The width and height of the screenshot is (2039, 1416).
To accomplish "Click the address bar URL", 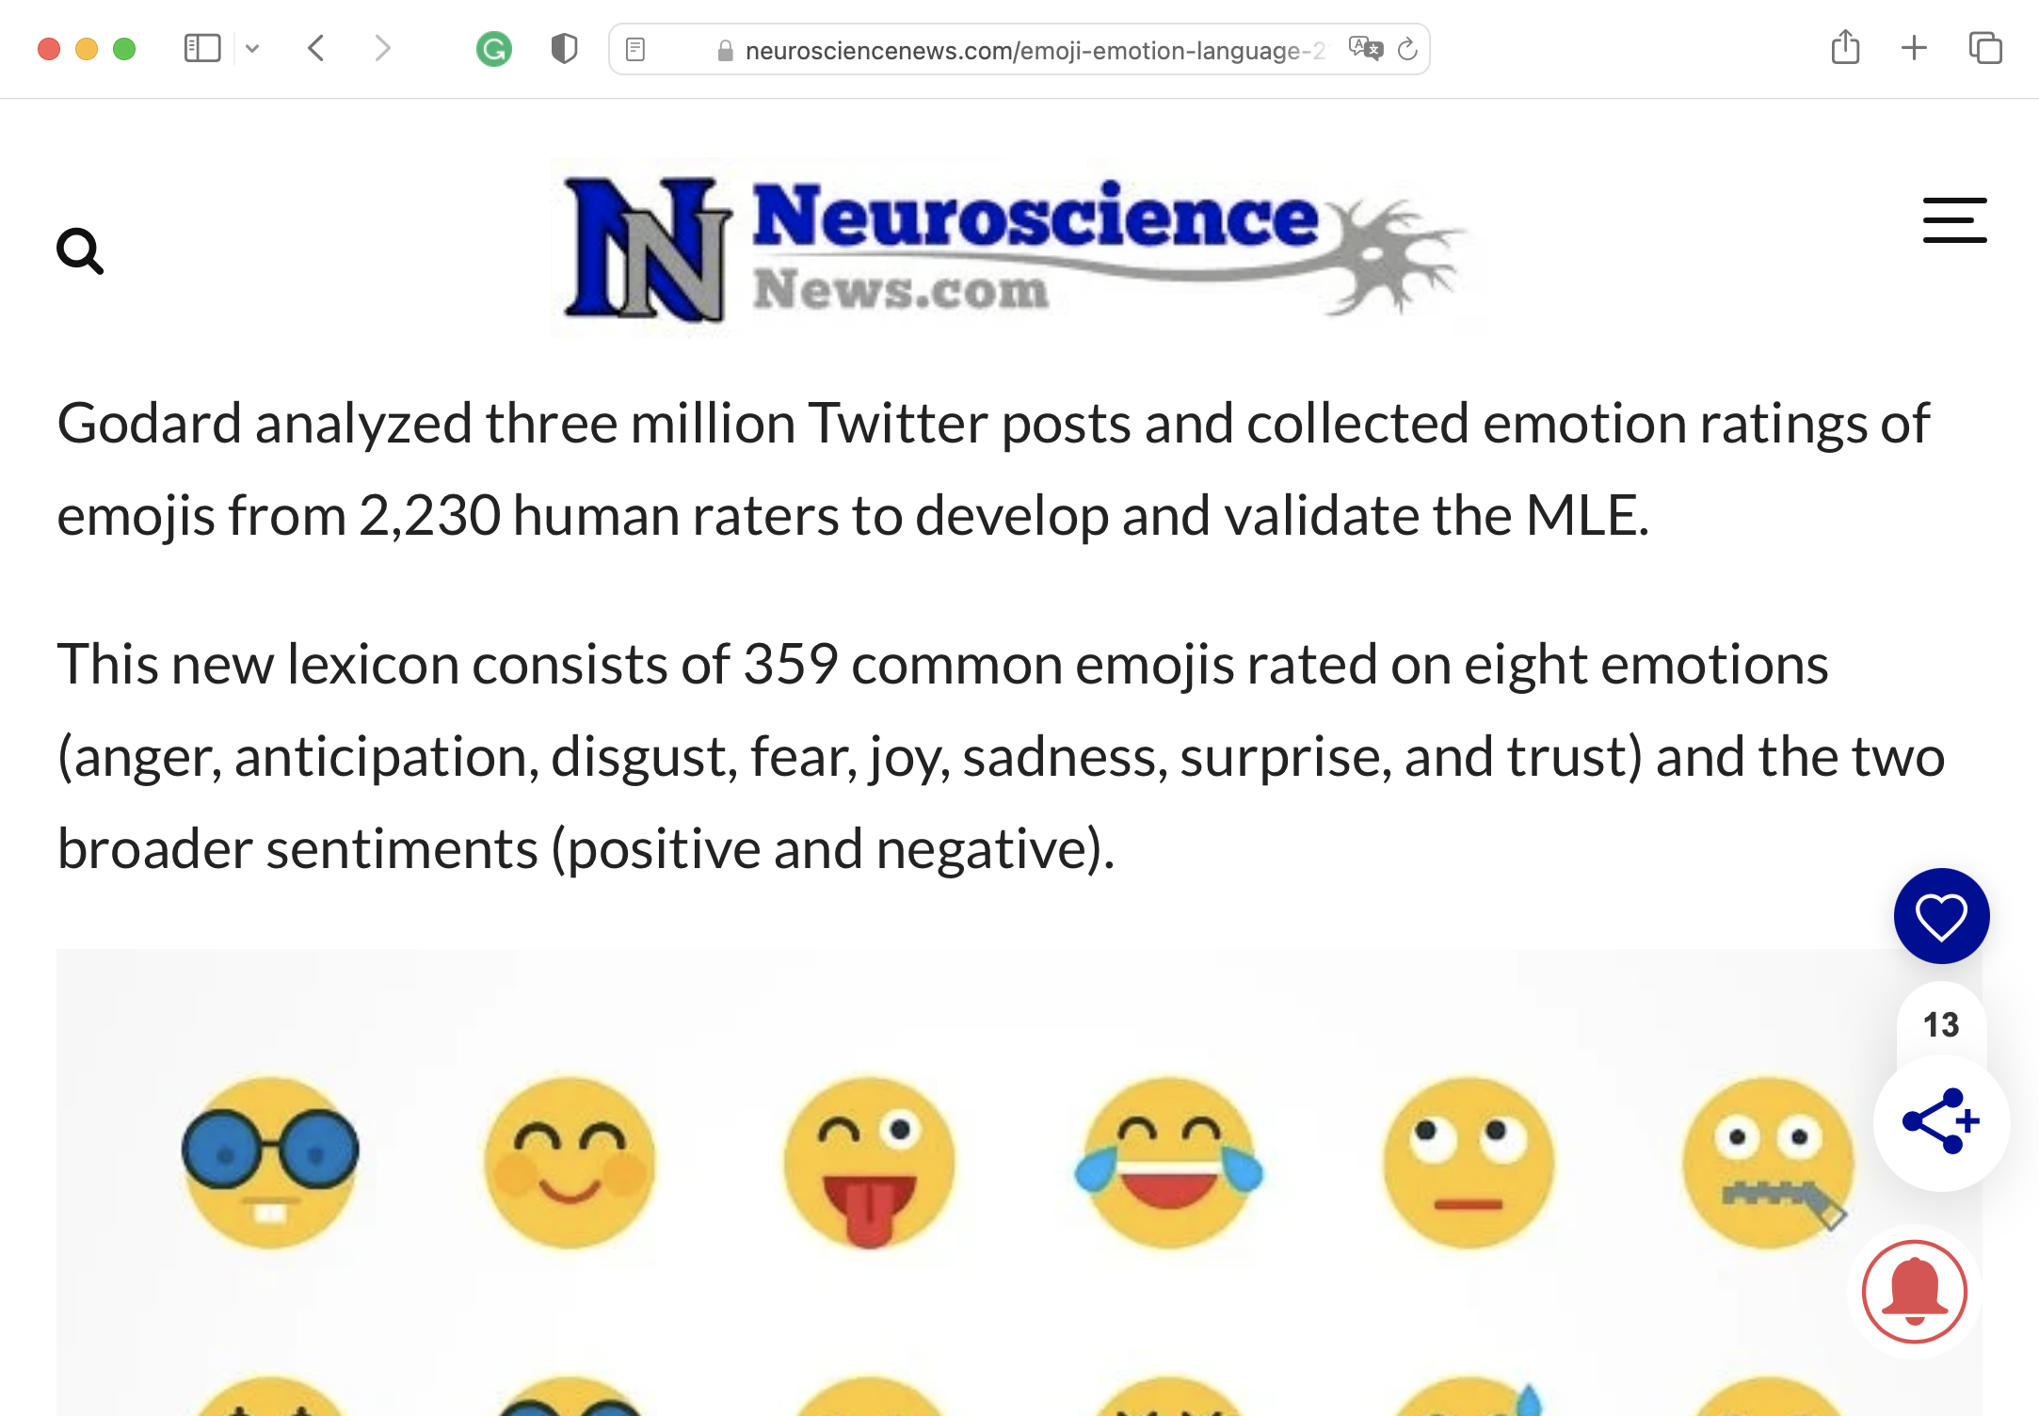I will [x=1035, y=50].
